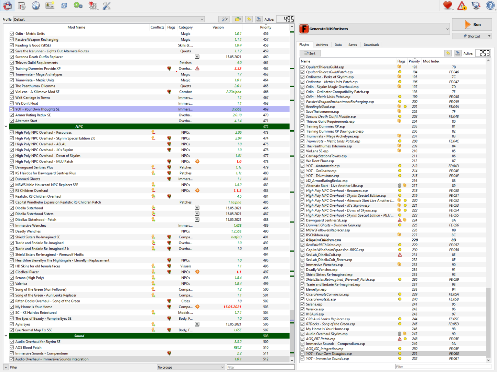
Task: Click the open folder icon above mod list
Action: (237, 19)
